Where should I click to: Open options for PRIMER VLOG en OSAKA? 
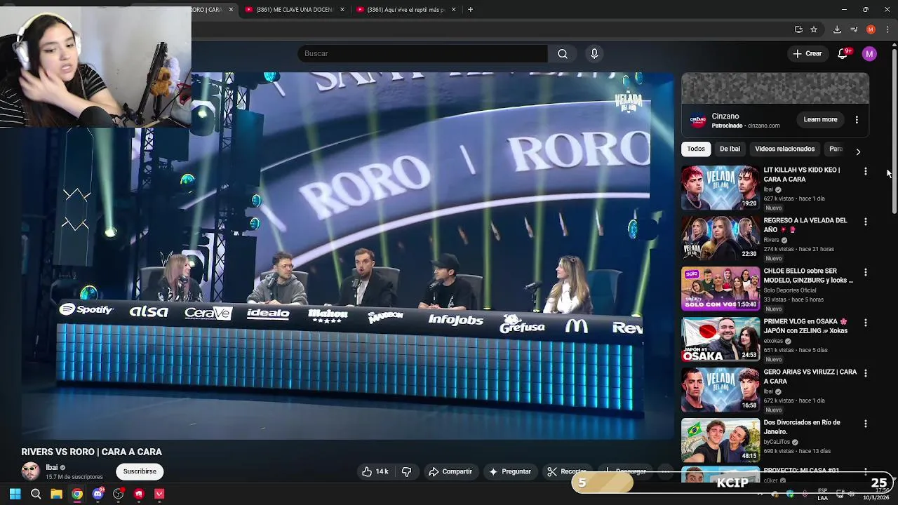coord(865,323)
